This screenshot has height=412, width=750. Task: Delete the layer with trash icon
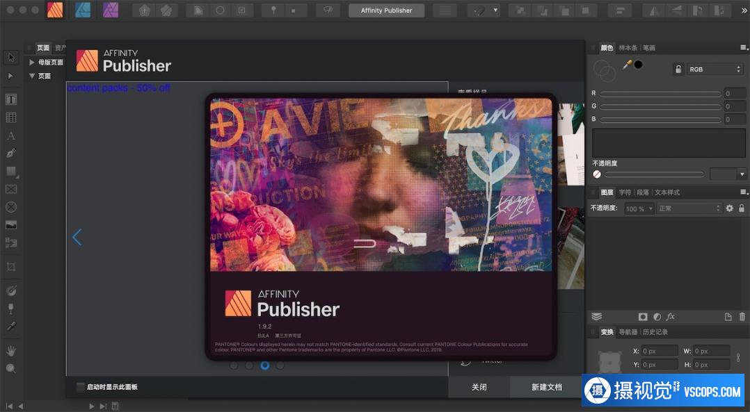[742, 317]
